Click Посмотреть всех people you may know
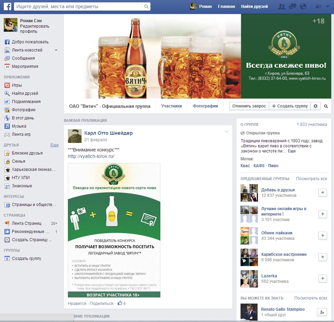 point(311,298)
